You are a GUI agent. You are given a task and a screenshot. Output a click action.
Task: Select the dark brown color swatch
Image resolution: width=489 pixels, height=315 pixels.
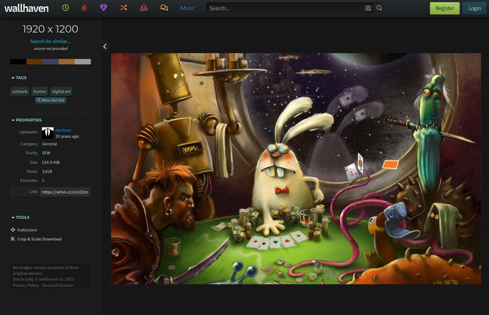pyautogui.click(x=34, y=61)
